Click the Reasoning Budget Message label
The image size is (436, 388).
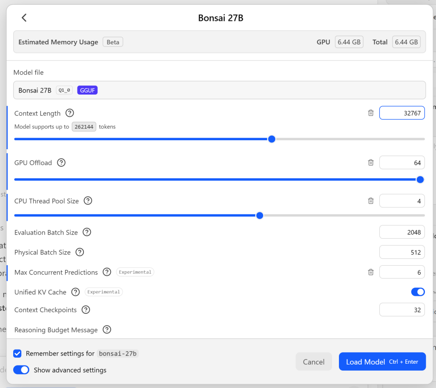(x=56, y=330)
